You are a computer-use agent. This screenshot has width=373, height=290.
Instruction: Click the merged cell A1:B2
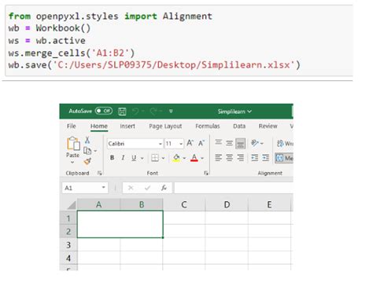[x=120, y=224]
